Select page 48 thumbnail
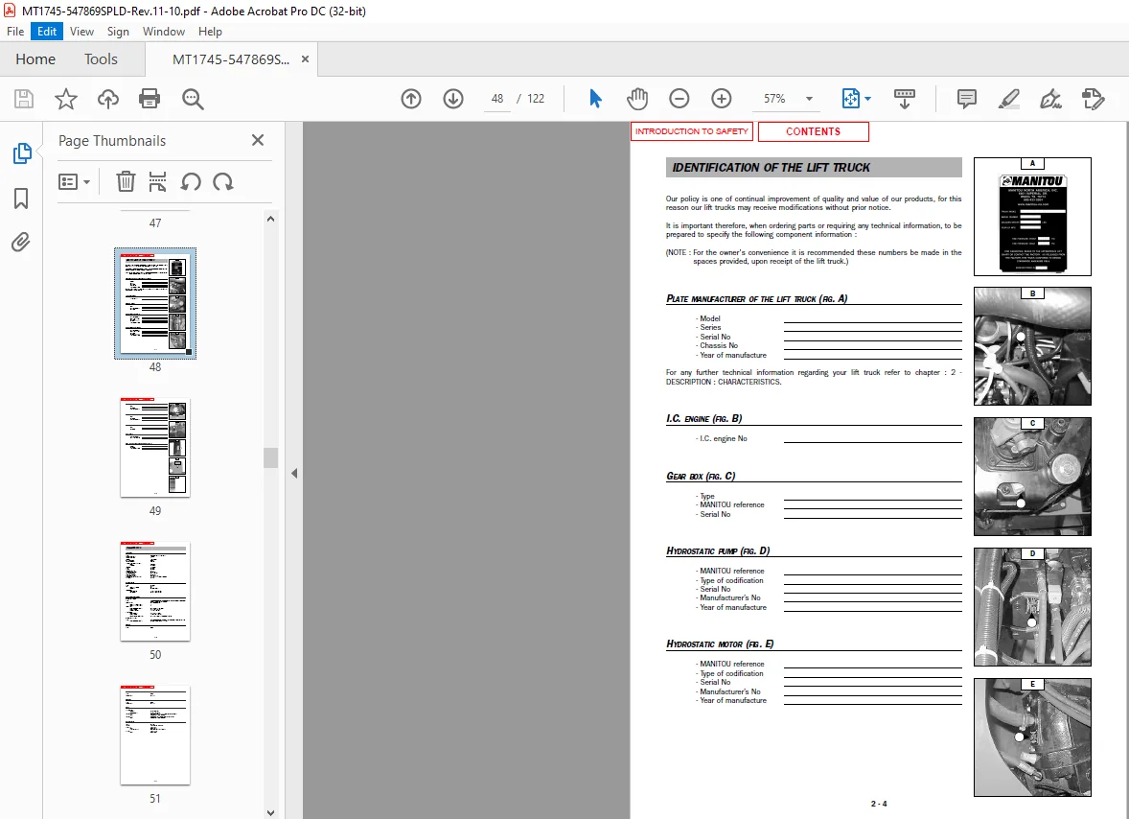This screenshot has height=819, width=1129. [155, 303]
